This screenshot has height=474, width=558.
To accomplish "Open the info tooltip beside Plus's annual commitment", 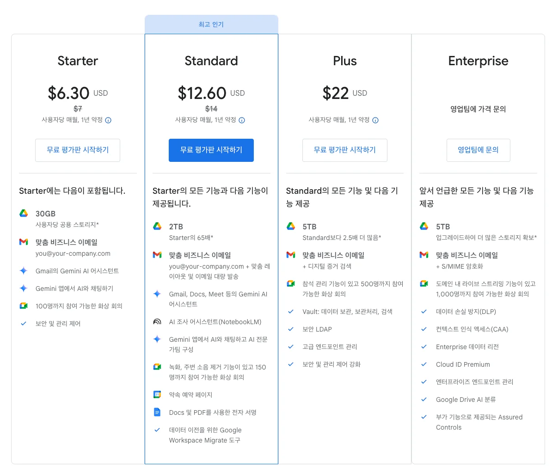I will pyautogui.click(x=375, y=120).
